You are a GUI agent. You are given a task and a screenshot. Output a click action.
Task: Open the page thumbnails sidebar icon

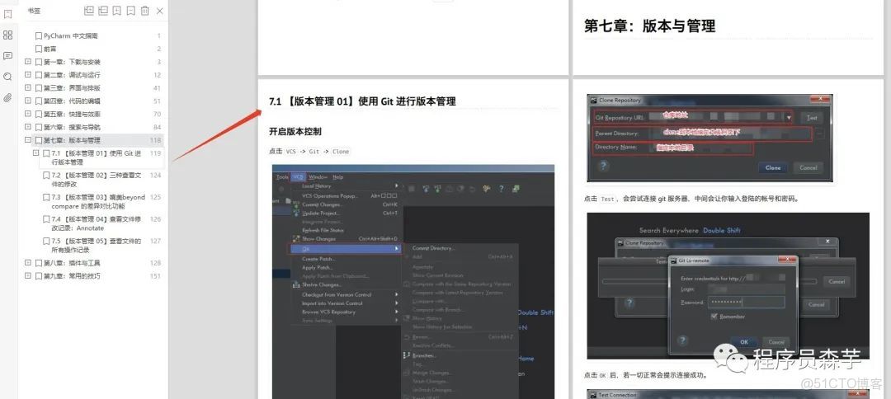8,35
